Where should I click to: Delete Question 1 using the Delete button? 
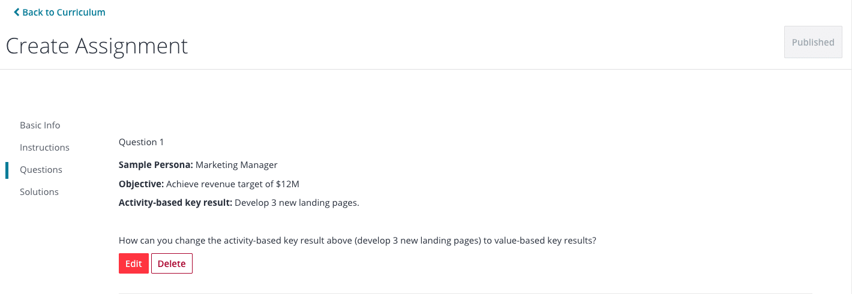[172, 263]
